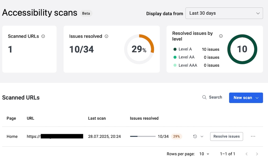Open the three-dot more options menu
The width and height of the screenshot is (268, 160).
(253, 136)
